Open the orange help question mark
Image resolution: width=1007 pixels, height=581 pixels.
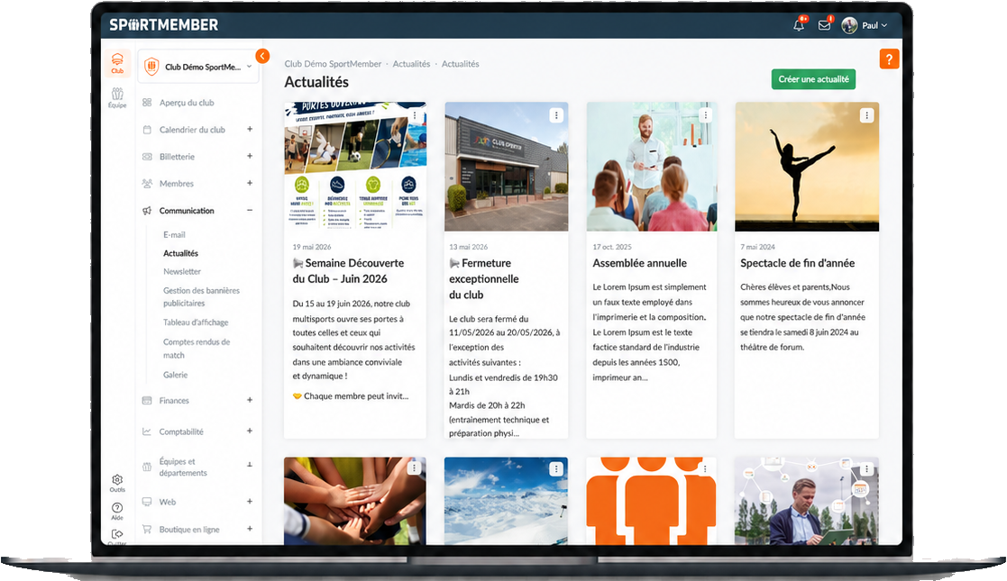click(889, 59)
